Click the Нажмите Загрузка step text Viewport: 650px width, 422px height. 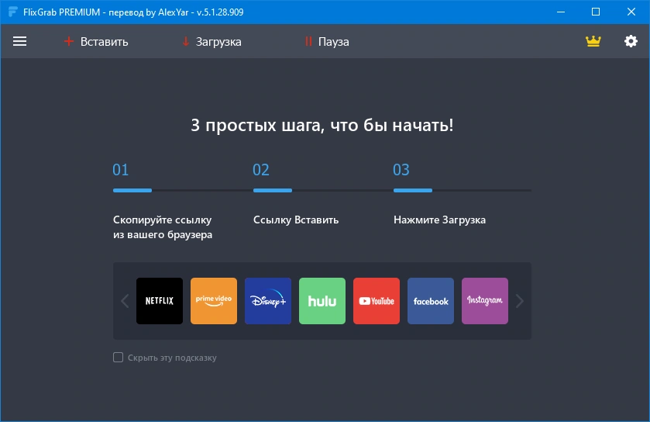pyautogui.click(x=439, y=220)
